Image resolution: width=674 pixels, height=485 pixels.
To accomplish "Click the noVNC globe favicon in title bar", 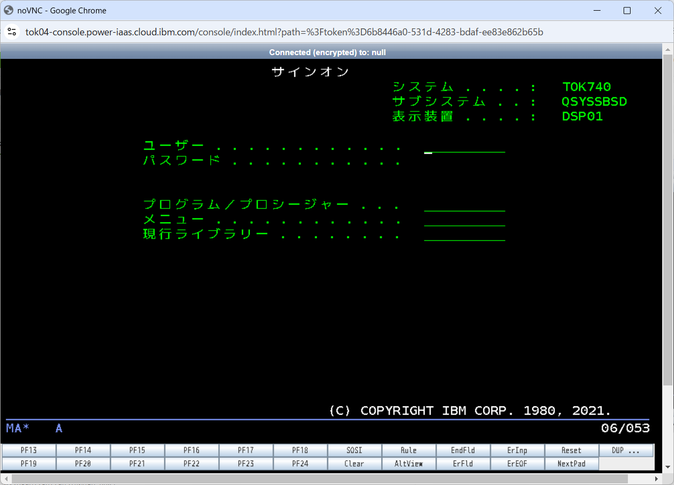I will pos(9,10).
